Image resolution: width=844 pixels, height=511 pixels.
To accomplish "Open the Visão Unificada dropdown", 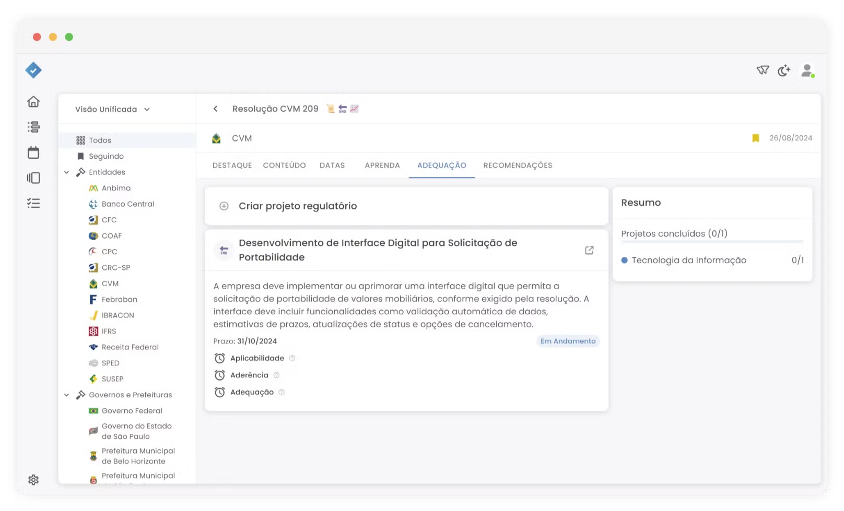I will click(x=112, y=109).
